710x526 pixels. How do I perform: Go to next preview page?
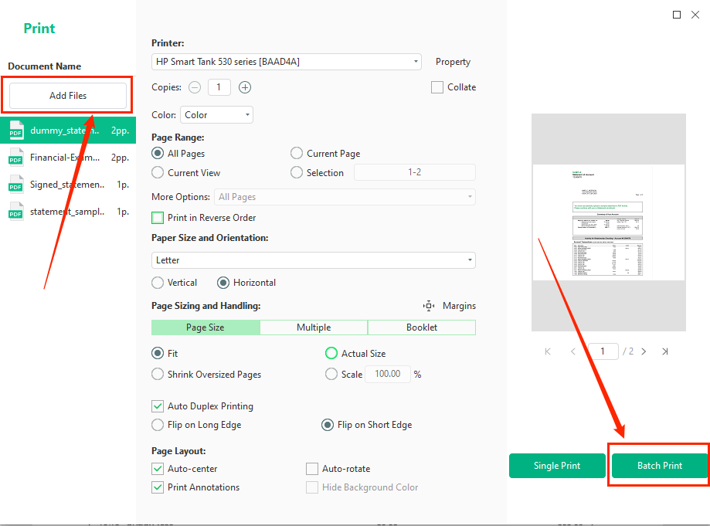pos(644,351)
